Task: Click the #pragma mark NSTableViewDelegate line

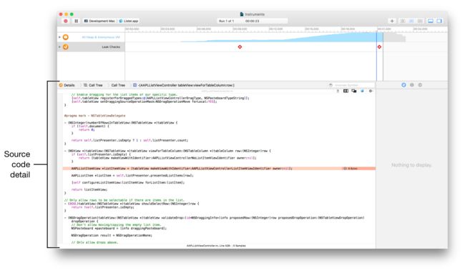Action: click(95, 116)
